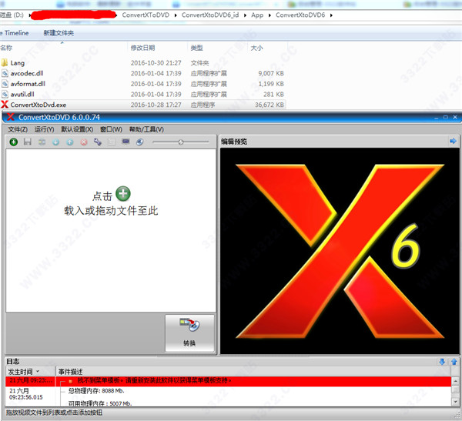Image resolution: width=462 pixels, height=421 pixels.
Task: Click the log scrollbar down arrow
Action: (x=455, y=402)
